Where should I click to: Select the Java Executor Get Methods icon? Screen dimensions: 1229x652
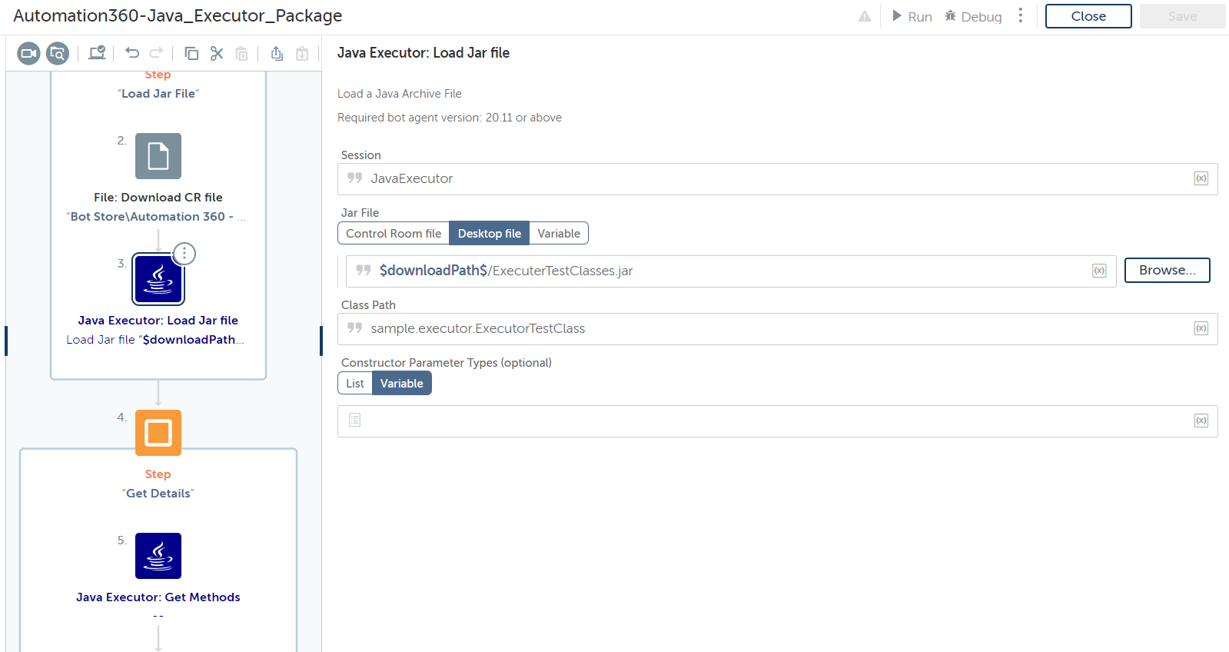158,556
